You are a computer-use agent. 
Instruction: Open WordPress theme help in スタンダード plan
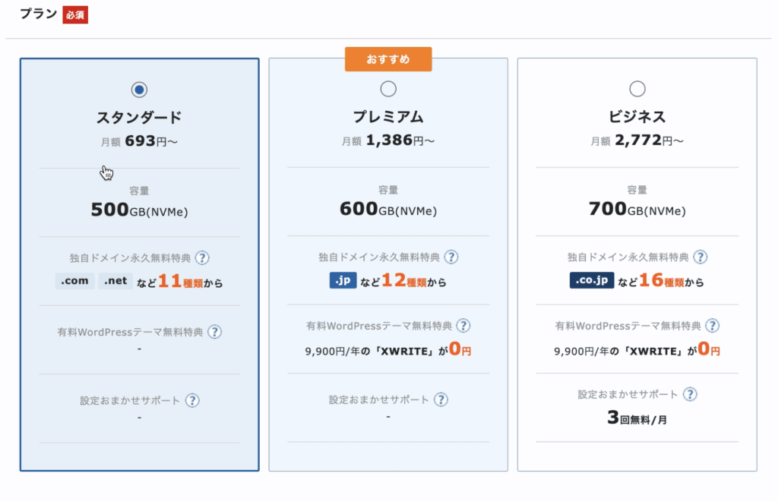[215, 332]
